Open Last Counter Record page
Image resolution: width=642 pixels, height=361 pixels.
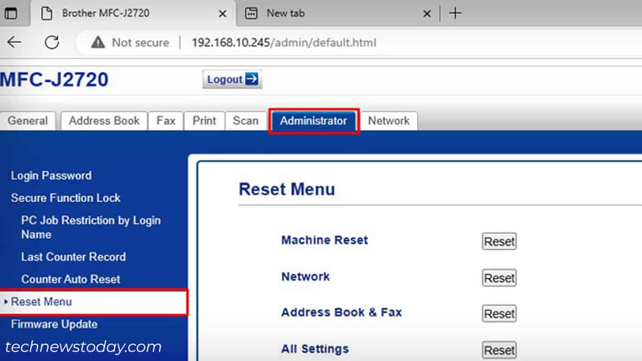point(73,257)
